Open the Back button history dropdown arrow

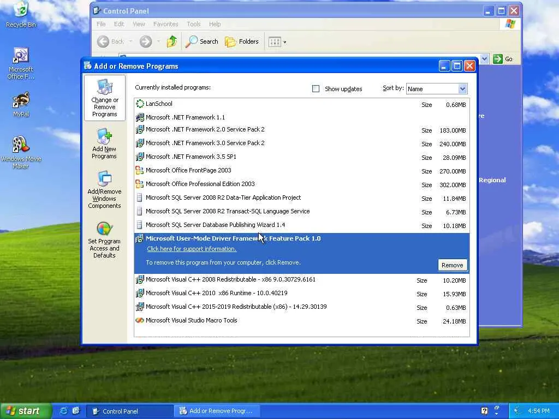pos(131,41)
